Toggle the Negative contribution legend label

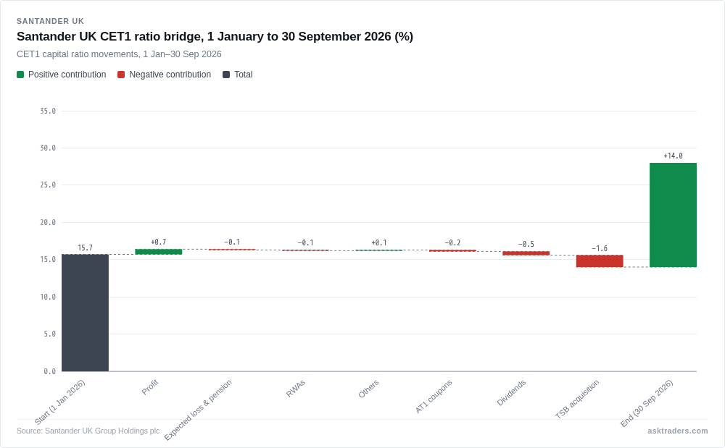[170, 75]
